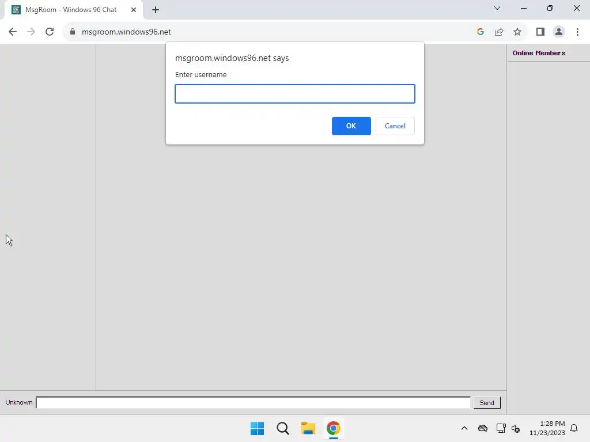Screen dimensions: 590x442
Task: Click the address bar URL msgroom.windows96.net
Action: (x=126, y=32)
